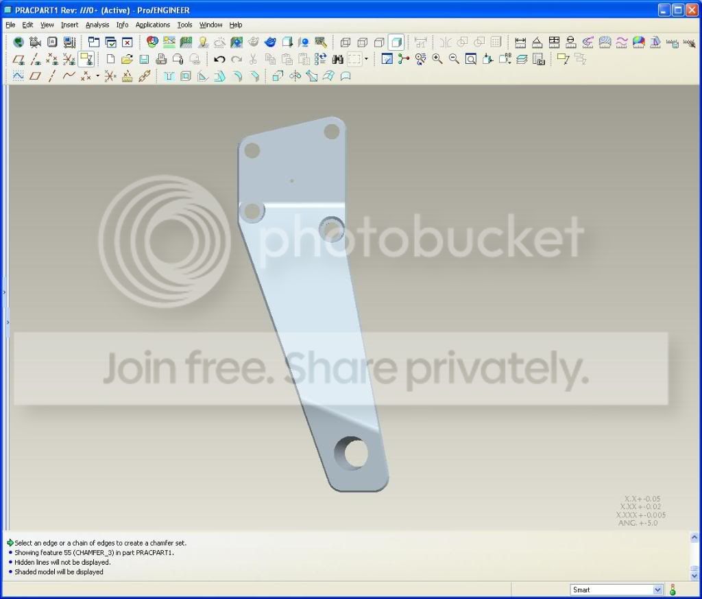Expand the selection box tool dropdown arrow
This screenshot has width=702, height=599.
pos(366,59)
